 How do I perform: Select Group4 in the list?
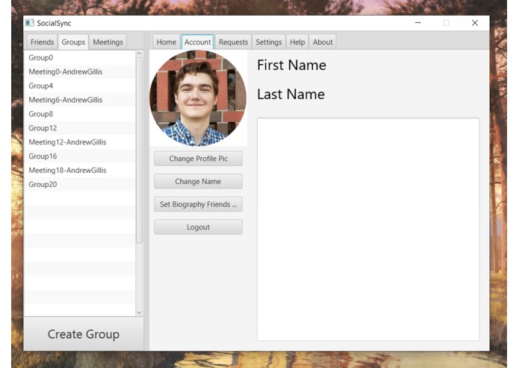point(79,86)
